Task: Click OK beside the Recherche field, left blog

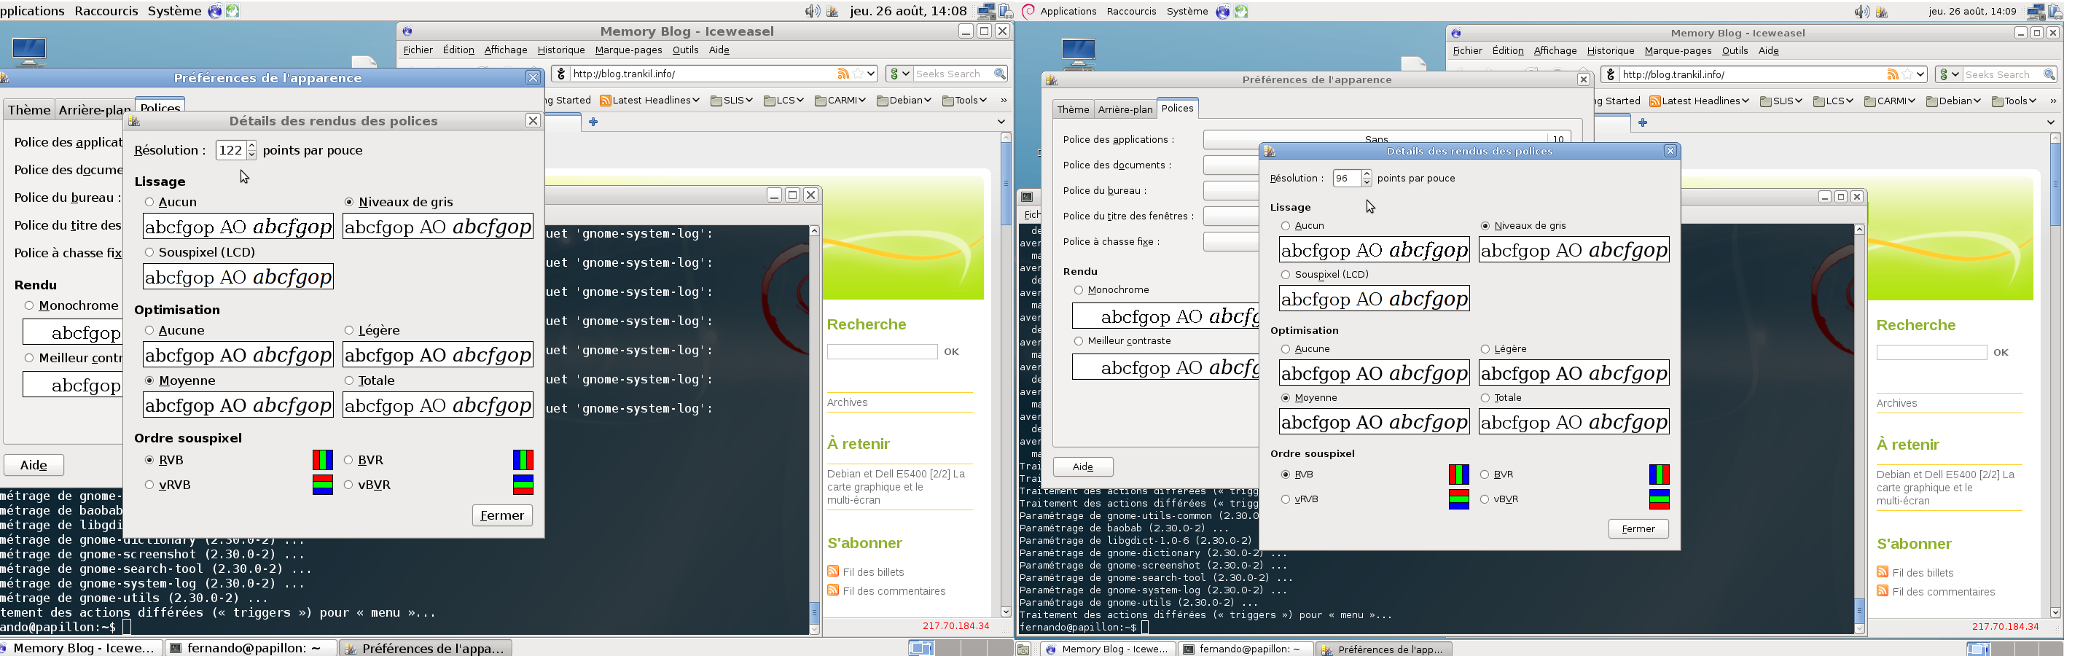Action: 951,351
